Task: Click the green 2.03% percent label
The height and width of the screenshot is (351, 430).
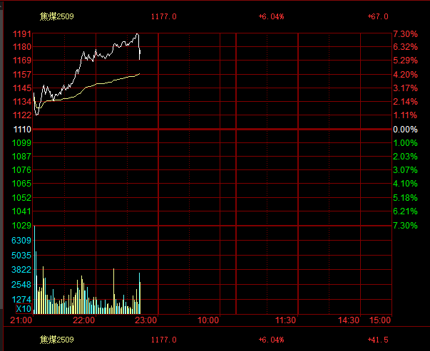Action: [405, 157]
